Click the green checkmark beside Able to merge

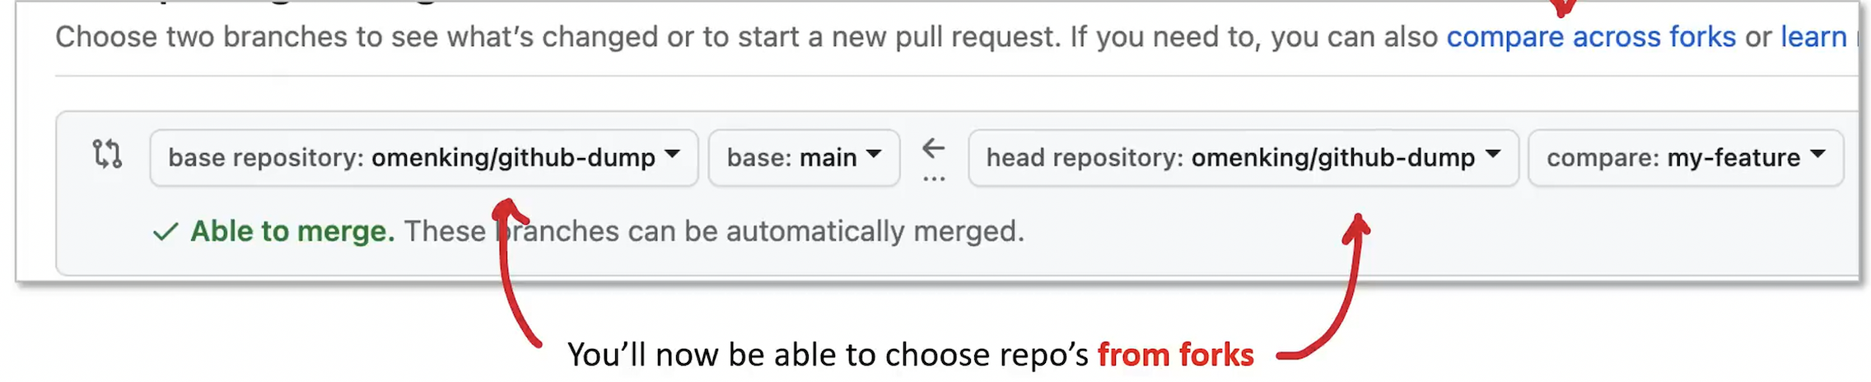pyautogui.click(x=166, y=232)
